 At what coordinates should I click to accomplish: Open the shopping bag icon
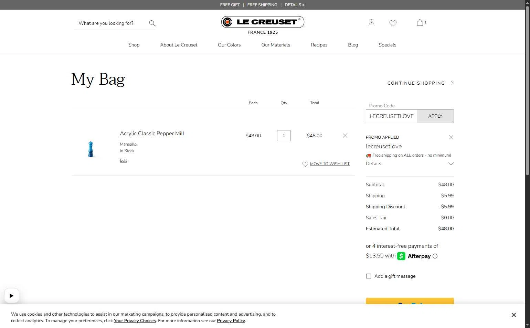[420, 22]
